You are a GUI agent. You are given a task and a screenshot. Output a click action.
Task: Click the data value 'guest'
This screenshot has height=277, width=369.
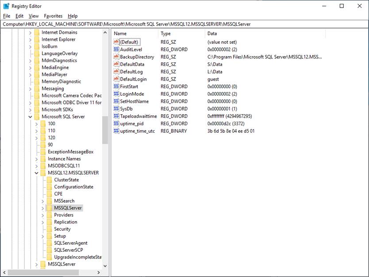(213, 79)
